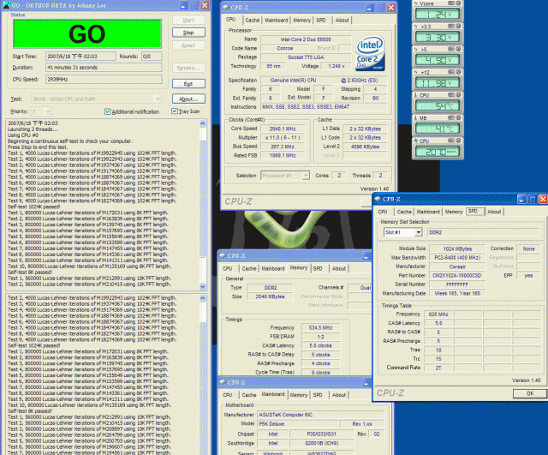Click the lightning icon on the +12 monitor
The width and height of the screenshot is (548, 455).
click(x=416, y=72)
